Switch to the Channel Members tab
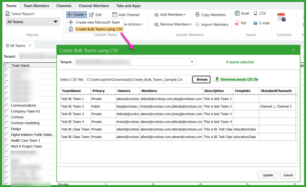The height and width of the screenshot is (187, 306). pos(94,5)
